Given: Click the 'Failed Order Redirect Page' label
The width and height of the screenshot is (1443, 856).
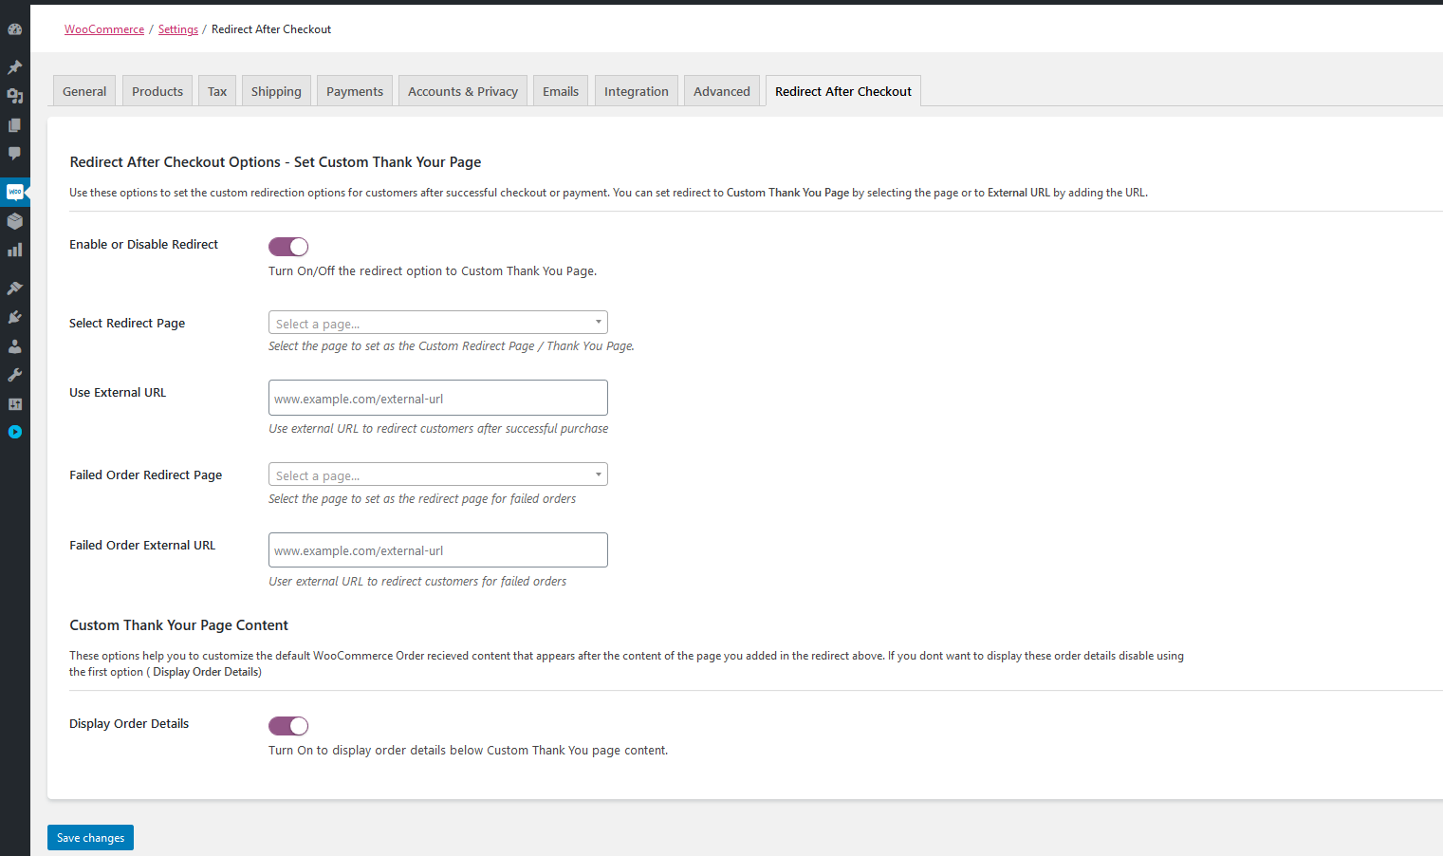Looking at the screenshot, I should [145, 475].
